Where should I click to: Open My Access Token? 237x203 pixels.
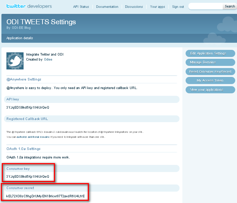click(210, 80)
